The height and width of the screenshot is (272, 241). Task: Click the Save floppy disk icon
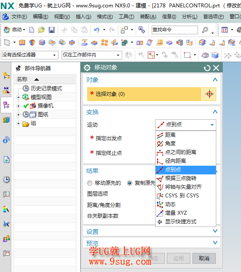coord(52,30)
